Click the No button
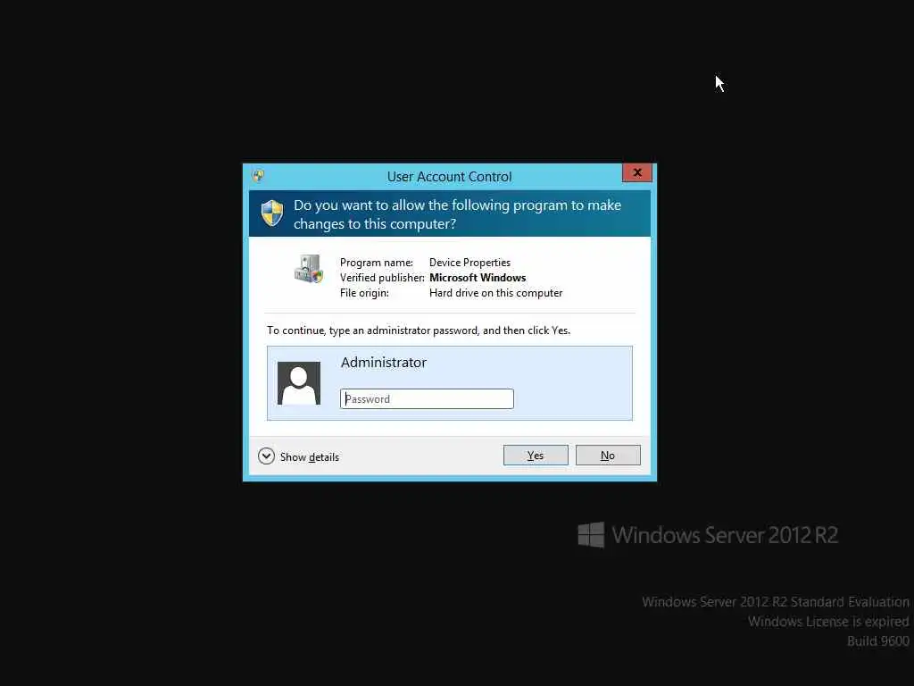 click(x=607, y=455)
